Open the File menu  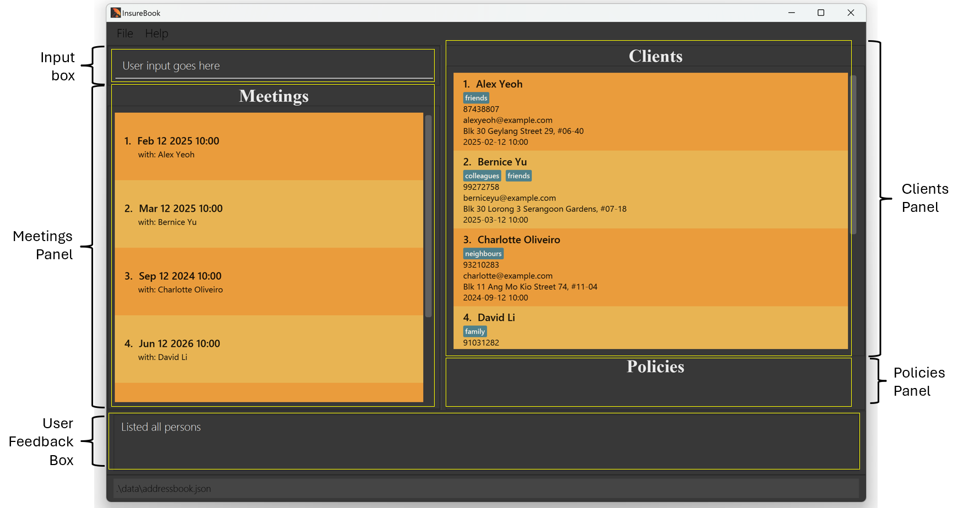tap(125, 34)
